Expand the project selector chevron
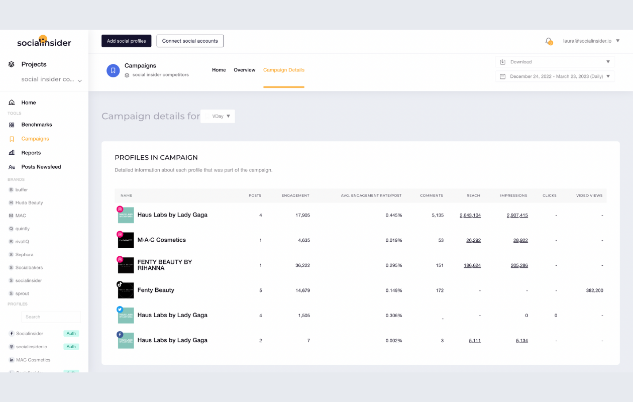Viewport: 633px width, 402px height. pyautogui.click(x=79, y=80)
